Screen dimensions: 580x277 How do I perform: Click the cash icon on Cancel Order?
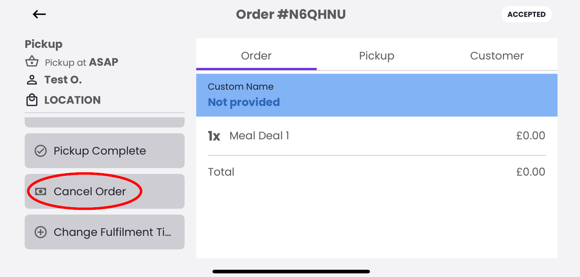pyautogui.click(x=41, y=192)
